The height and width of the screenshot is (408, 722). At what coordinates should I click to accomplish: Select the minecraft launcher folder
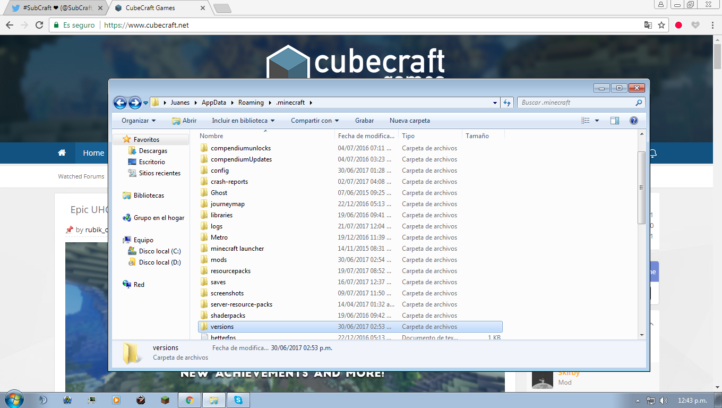point(350,249)
